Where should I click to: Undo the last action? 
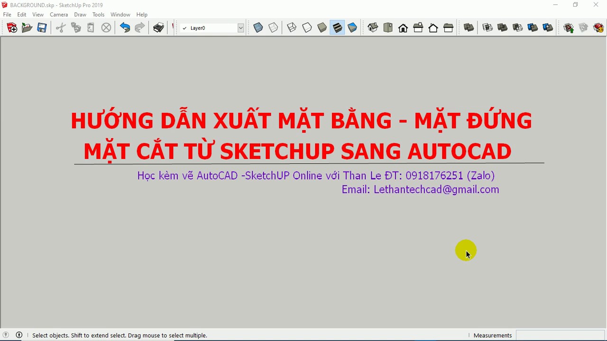(125, 28)
